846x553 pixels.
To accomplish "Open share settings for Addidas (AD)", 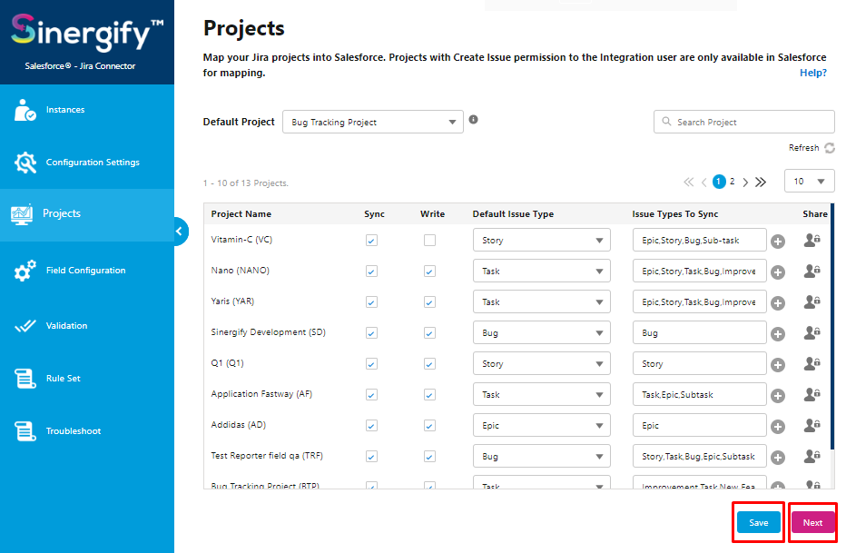I will tap(812, 425).
